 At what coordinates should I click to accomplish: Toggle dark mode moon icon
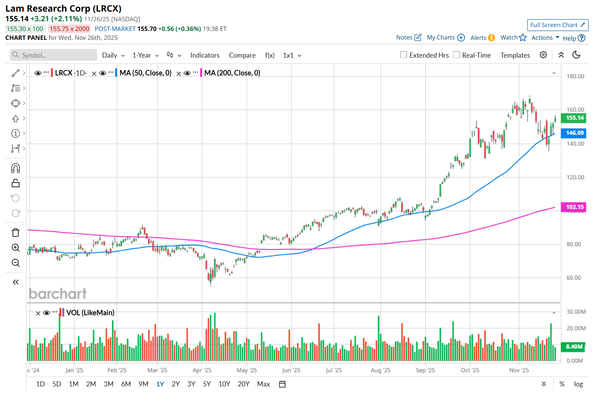(577, 55)
